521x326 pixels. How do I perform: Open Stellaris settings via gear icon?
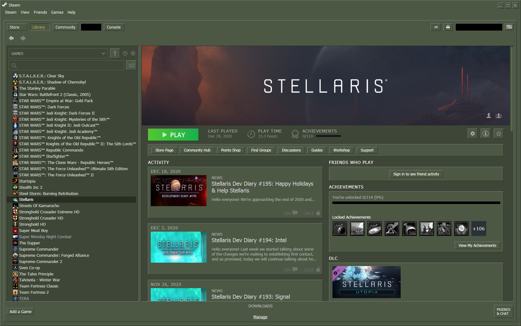pyautogui.click(x=472, y=133)
